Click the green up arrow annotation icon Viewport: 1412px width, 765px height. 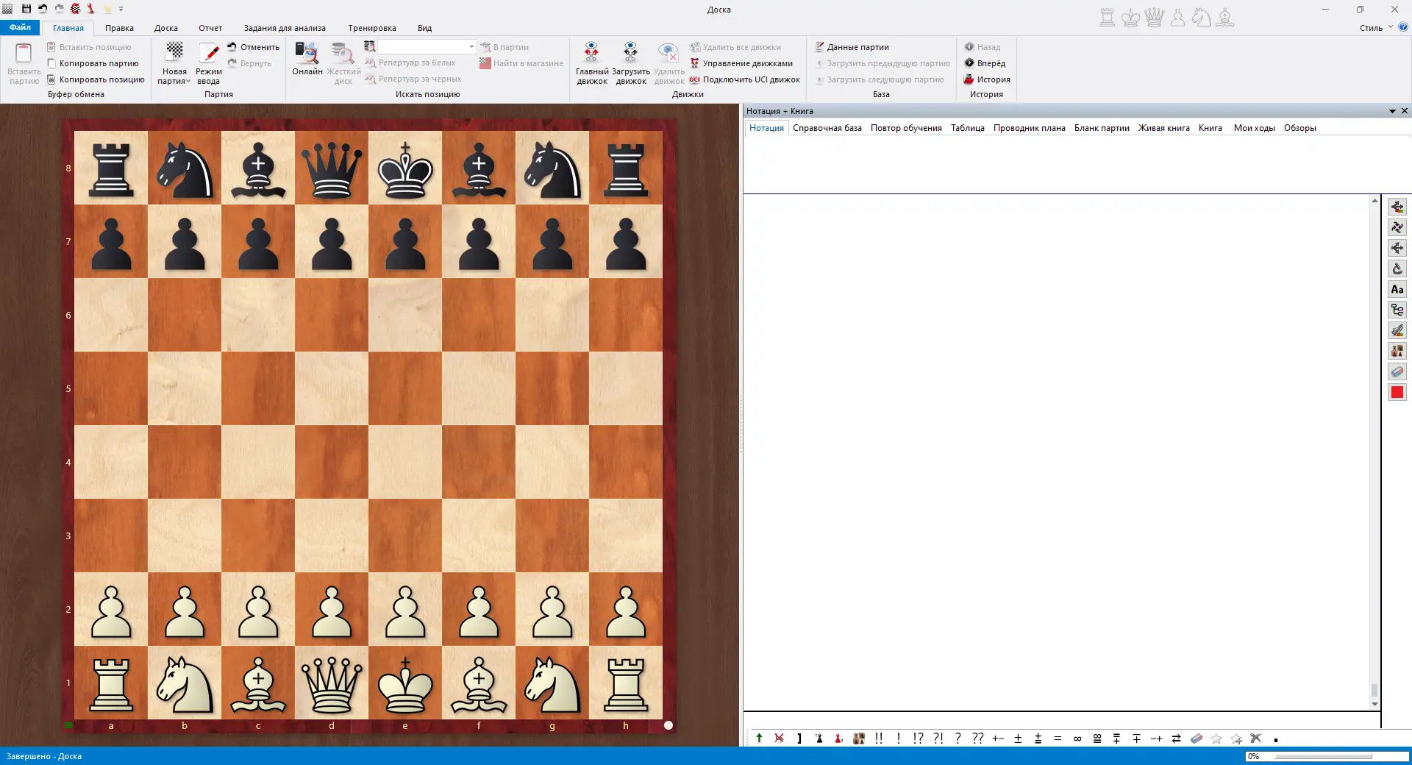tap(759, 739)
